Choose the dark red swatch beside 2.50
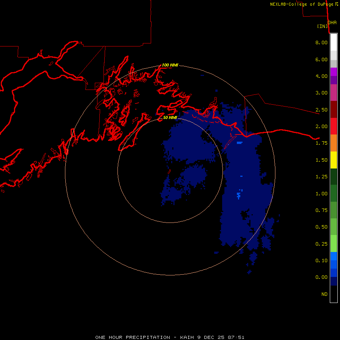The height and width of the screenshot is (340, 340). point(334,110)
